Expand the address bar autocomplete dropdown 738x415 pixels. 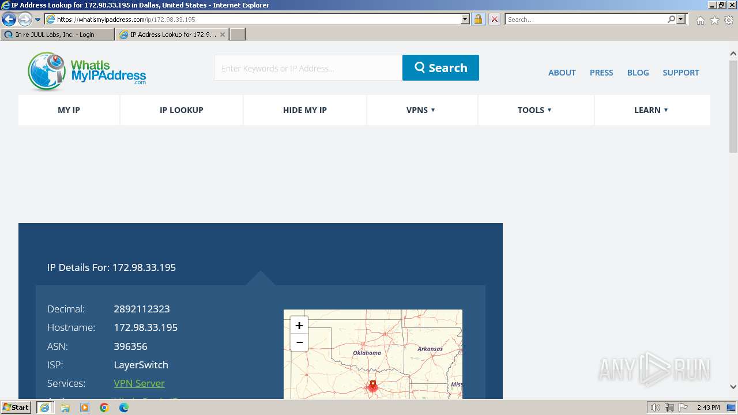pos(465,20)
